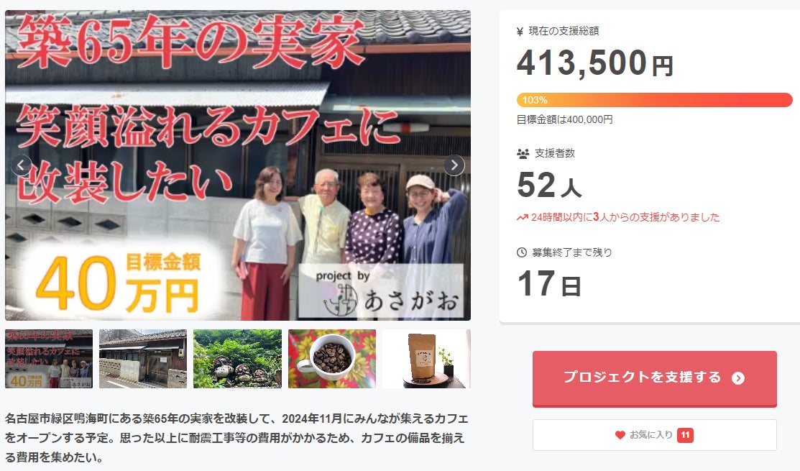Click the supporters people icon

523,154
